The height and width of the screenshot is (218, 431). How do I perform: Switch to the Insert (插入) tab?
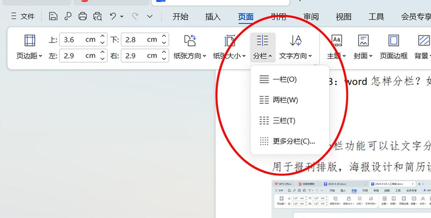tap(213, 16)
